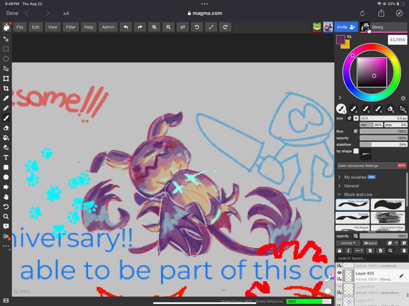Open the View menu
The image size is (409, 306).
(52, 27)
